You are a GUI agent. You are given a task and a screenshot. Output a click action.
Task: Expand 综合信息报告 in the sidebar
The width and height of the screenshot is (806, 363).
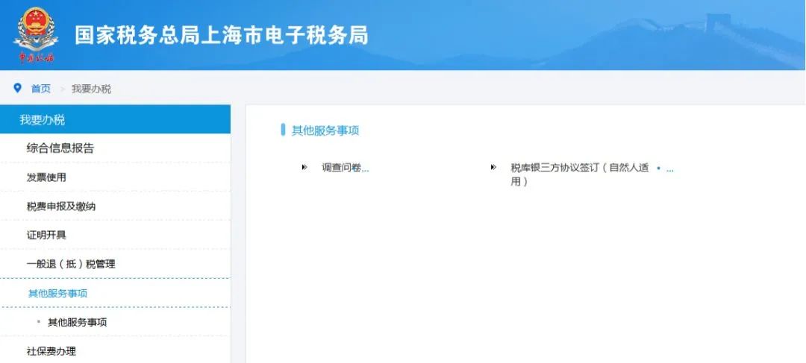60,148
